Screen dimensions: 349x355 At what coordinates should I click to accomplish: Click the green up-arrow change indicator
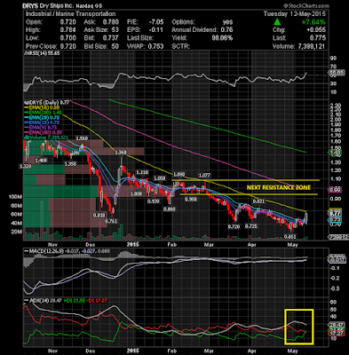click(x=277, y=22)
